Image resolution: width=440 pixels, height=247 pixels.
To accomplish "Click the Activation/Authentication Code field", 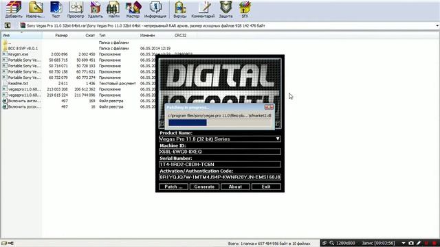I will [x=220, y=177].
